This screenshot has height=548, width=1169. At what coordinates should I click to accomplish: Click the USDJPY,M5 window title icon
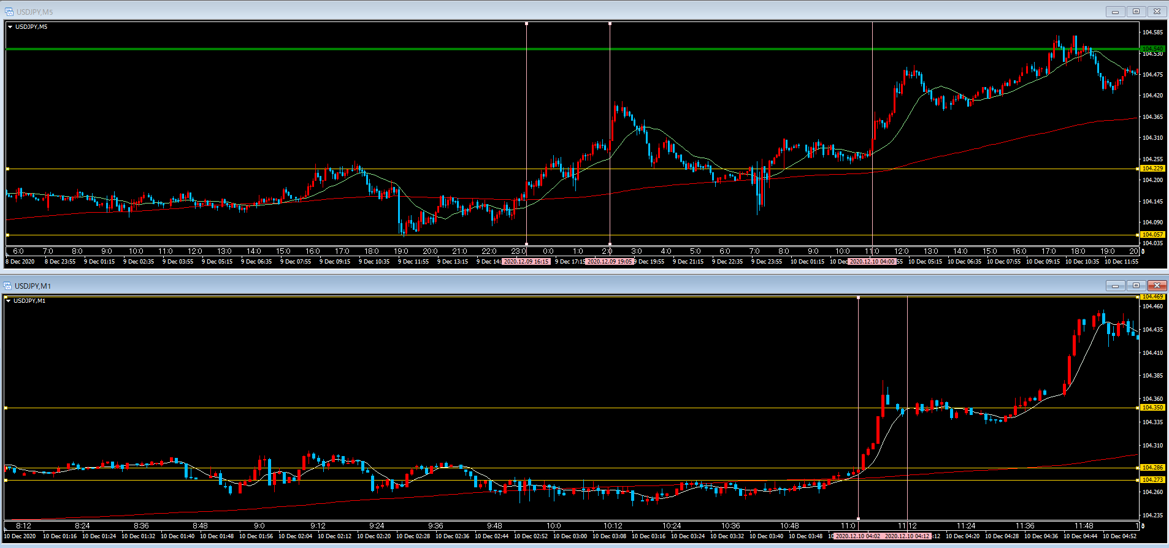(9, 12)
